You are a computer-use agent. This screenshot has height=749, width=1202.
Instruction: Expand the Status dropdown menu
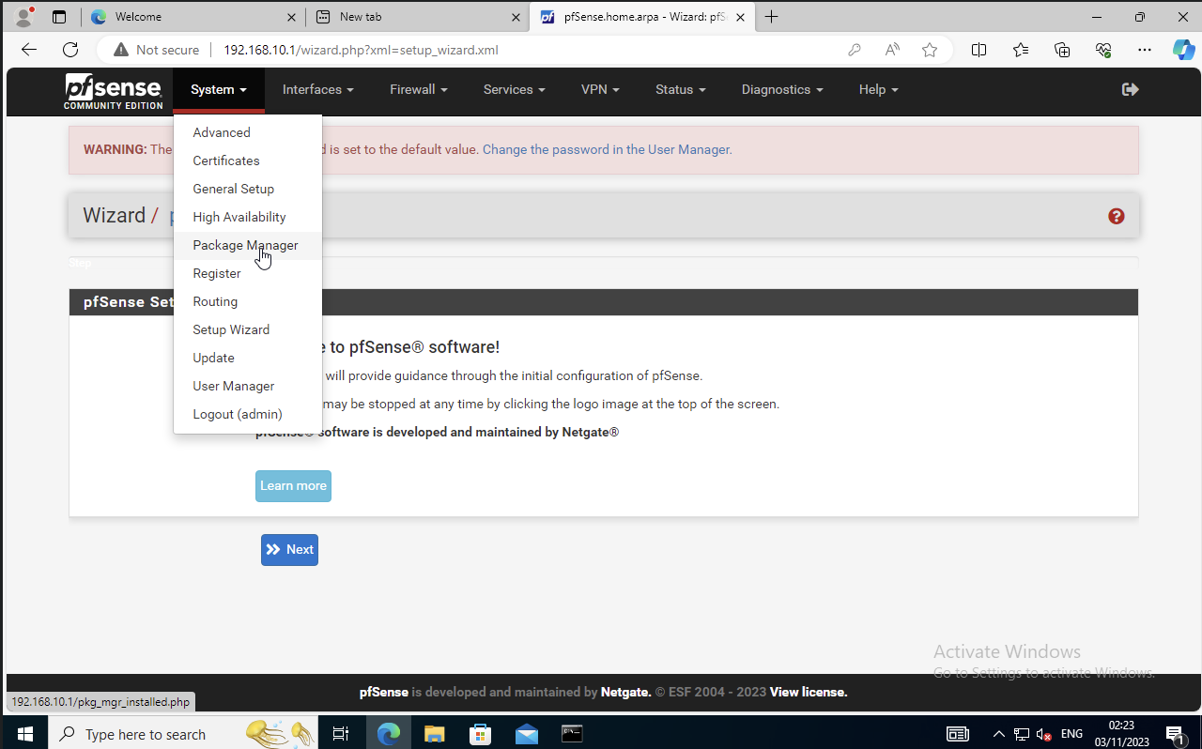pos(681,89)
